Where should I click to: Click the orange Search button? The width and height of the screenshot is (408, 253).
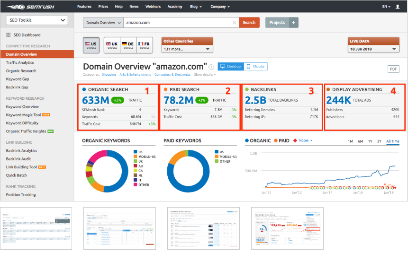point(249,23)
